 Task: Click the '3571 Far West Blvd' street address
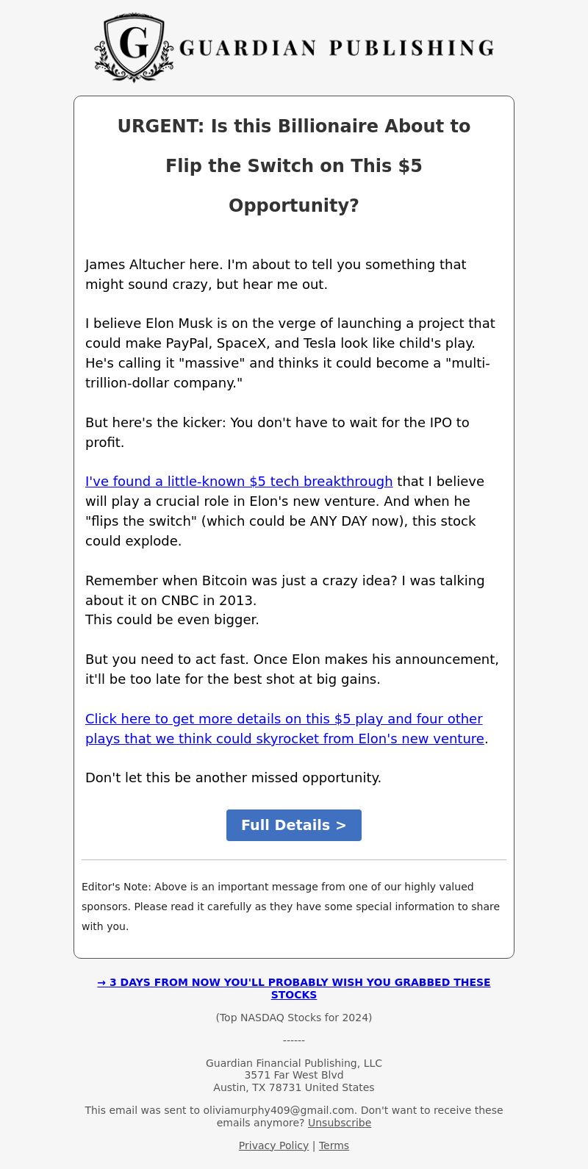(294, 1075)
